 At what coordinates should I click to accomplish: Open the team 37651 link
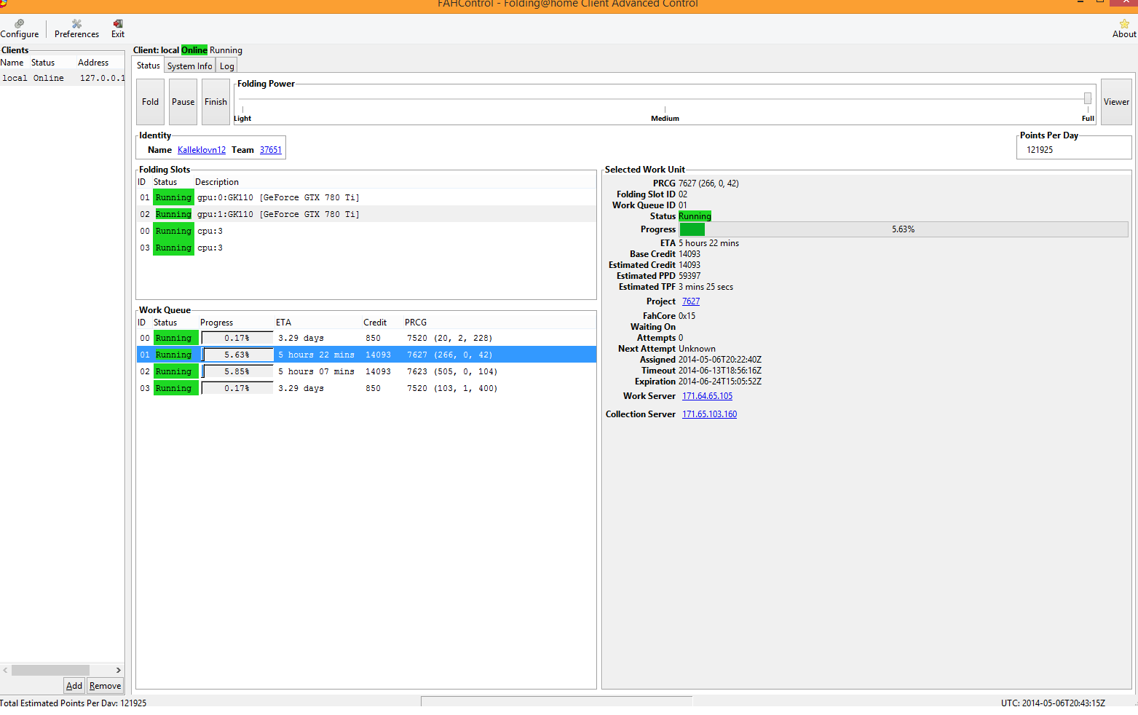tap(271, 150)
